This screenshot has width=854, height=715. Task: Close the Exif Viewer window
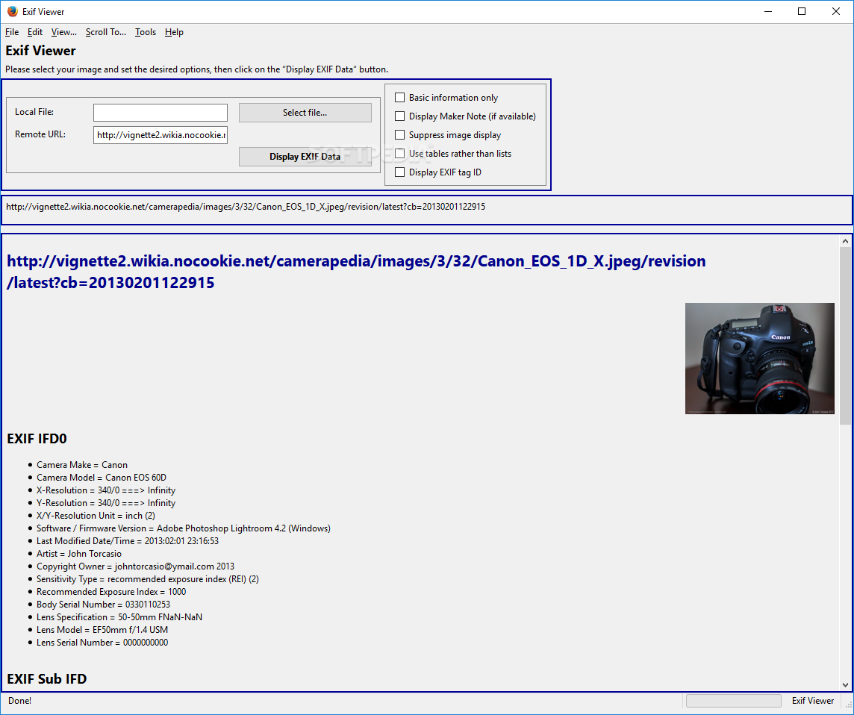tap(836, 11)
